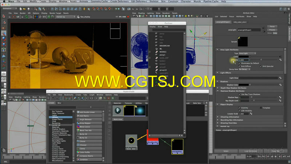Toggle Emit Diffuse checkbox

239,66
